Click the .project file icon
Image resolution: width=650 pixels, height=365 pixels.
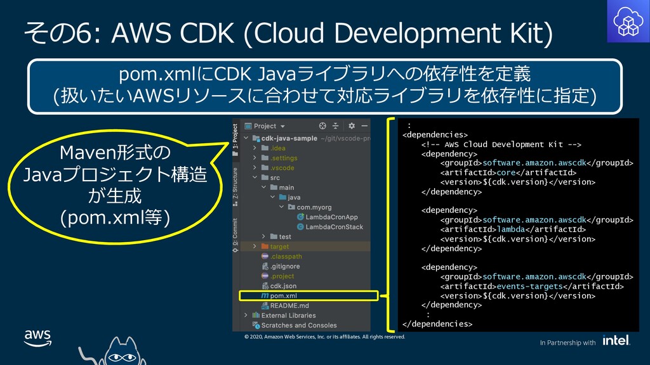click(265, 276)
